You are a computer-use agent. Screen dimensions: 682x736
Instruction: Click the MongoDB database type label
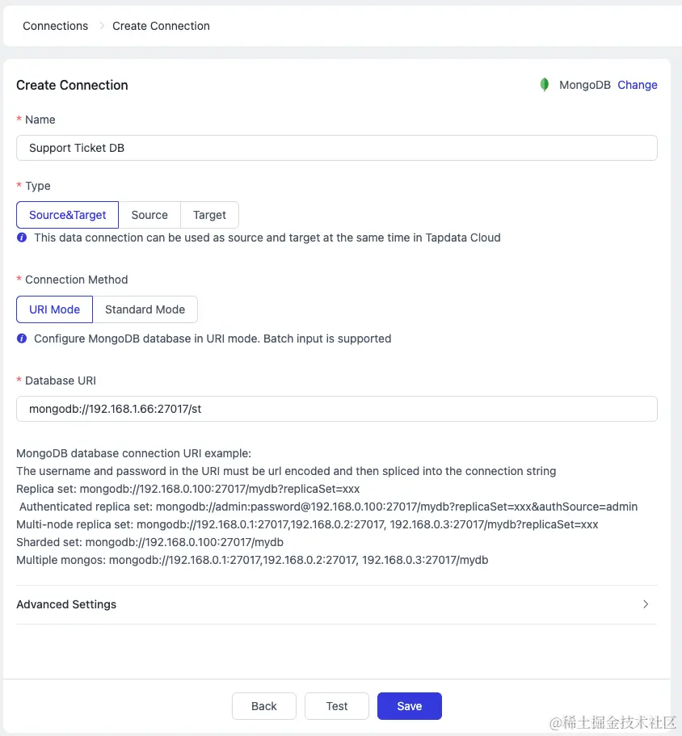pos(585,85)
